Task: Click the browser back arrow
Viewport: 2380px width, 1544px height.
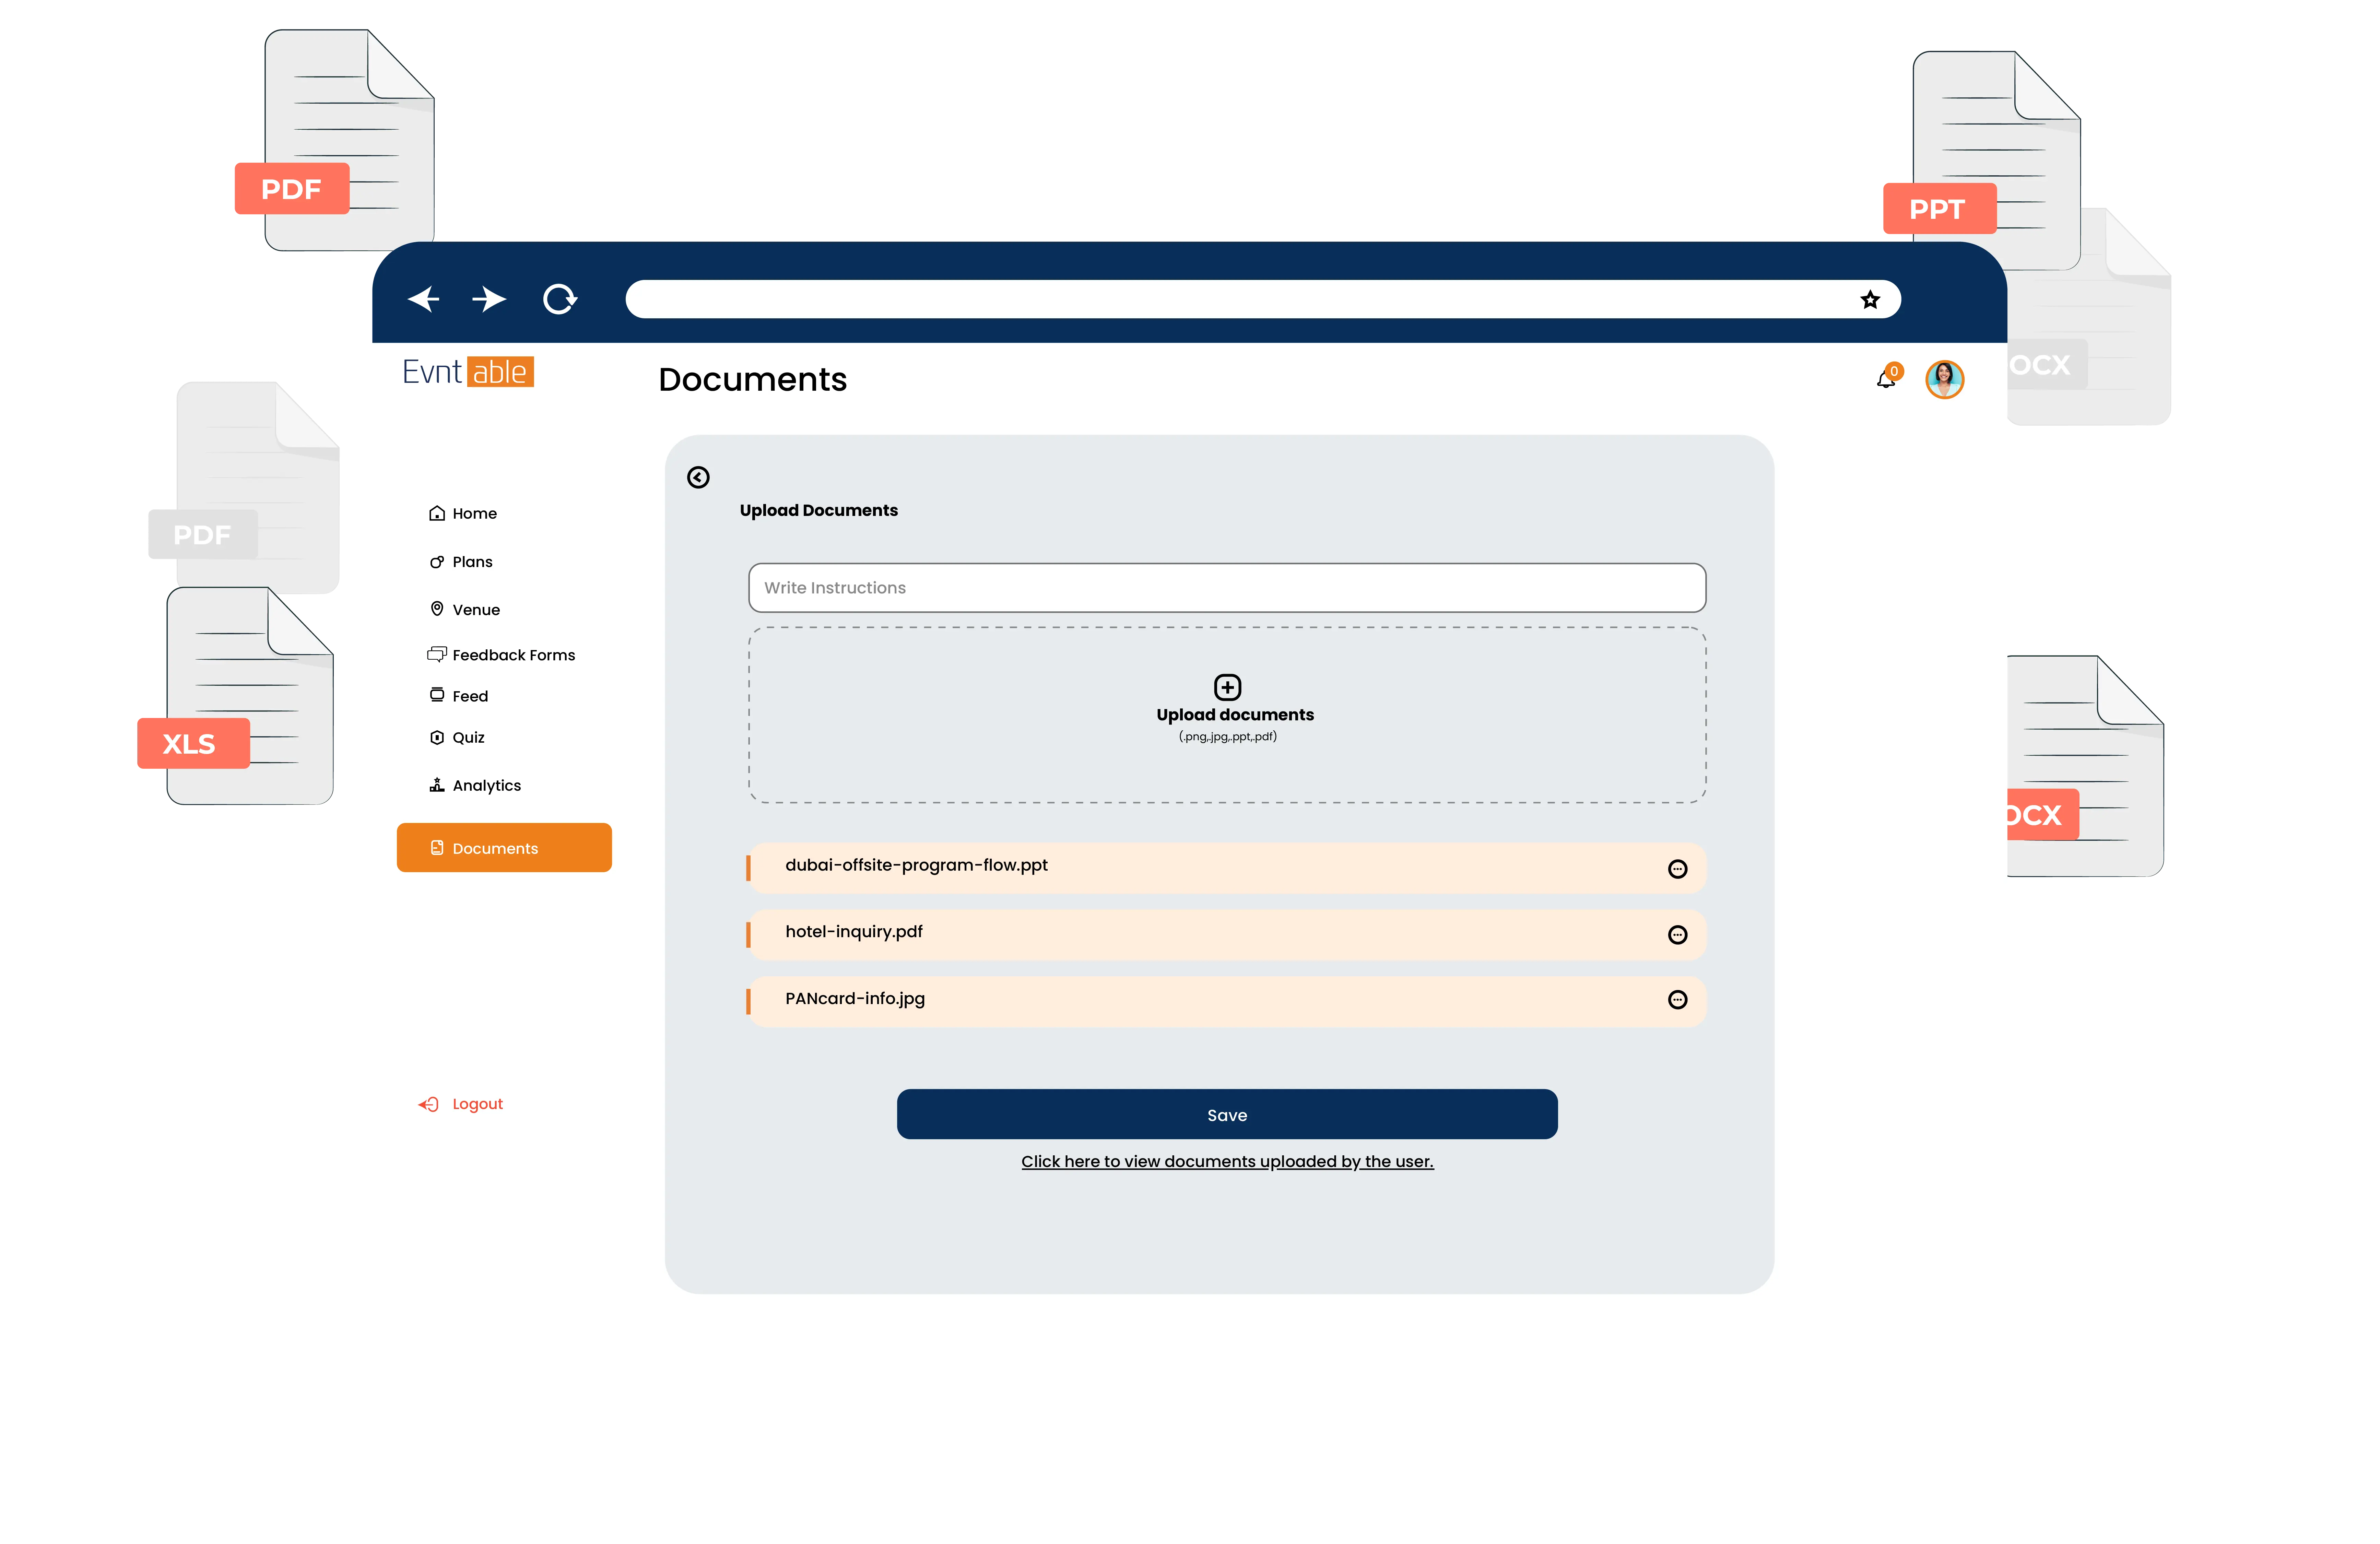Action: [x=424, y=299]
